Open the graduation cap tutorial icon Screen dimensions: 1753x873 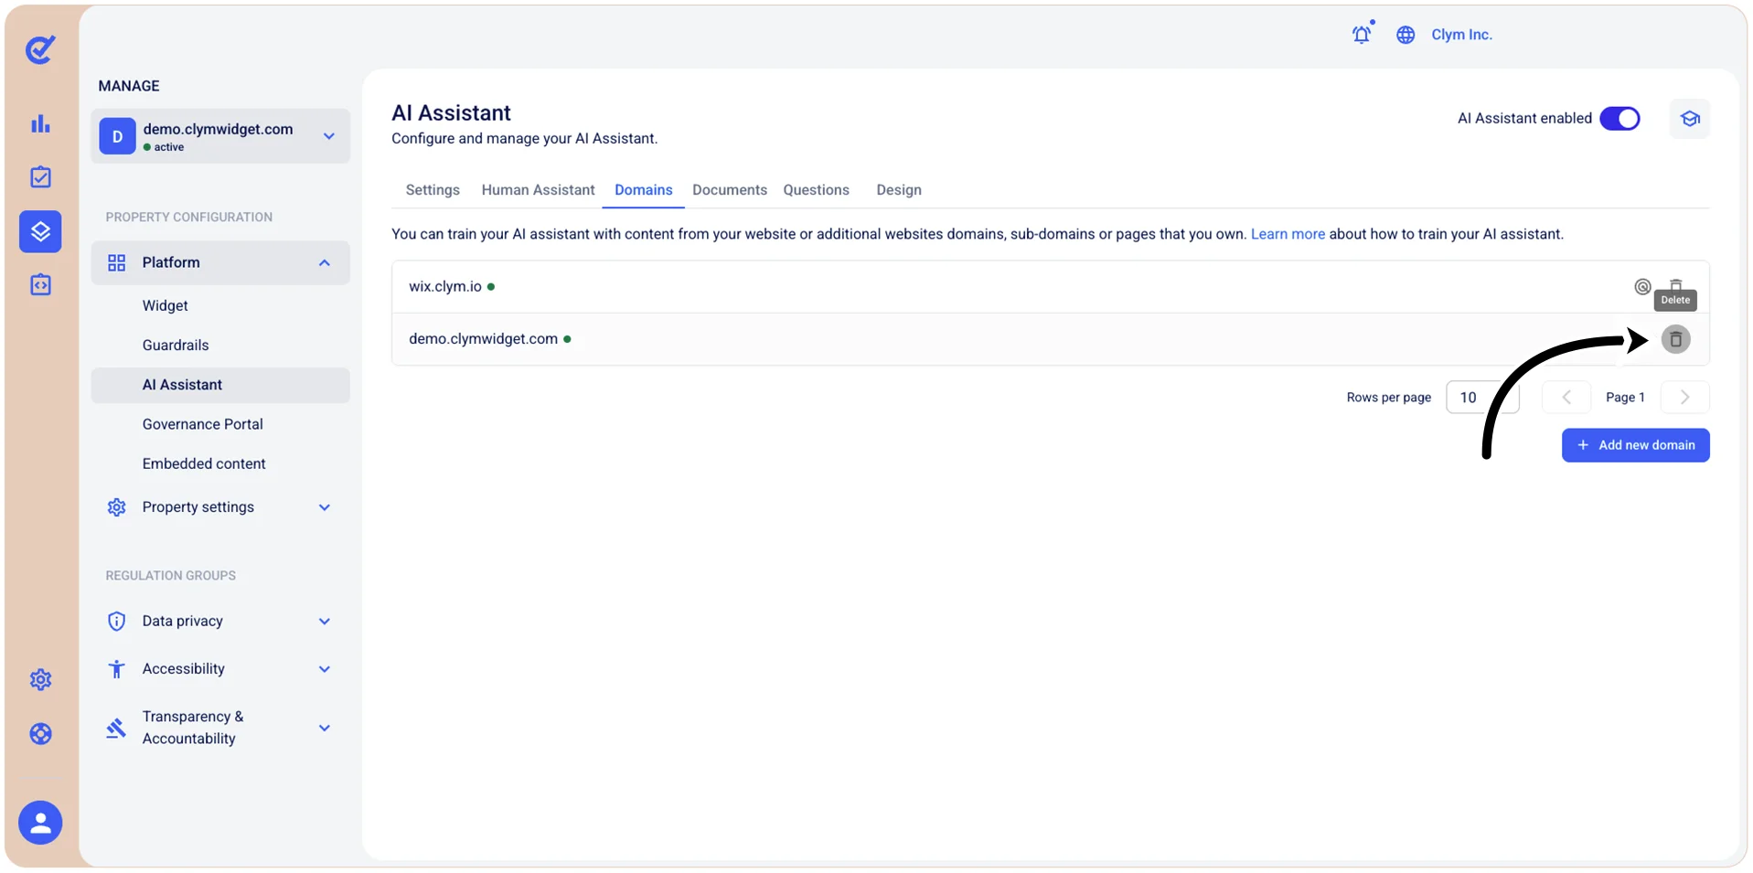[x=1690, y=119]
